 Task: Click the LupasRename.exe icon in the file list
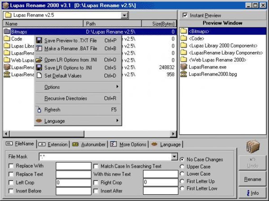pyautogui.click(x=7, y=67)
